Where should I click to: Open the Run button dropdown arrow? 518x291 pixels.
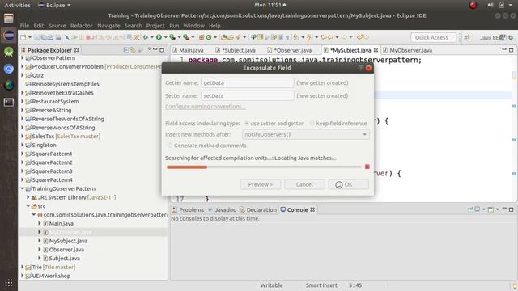[x=165, y=37]
